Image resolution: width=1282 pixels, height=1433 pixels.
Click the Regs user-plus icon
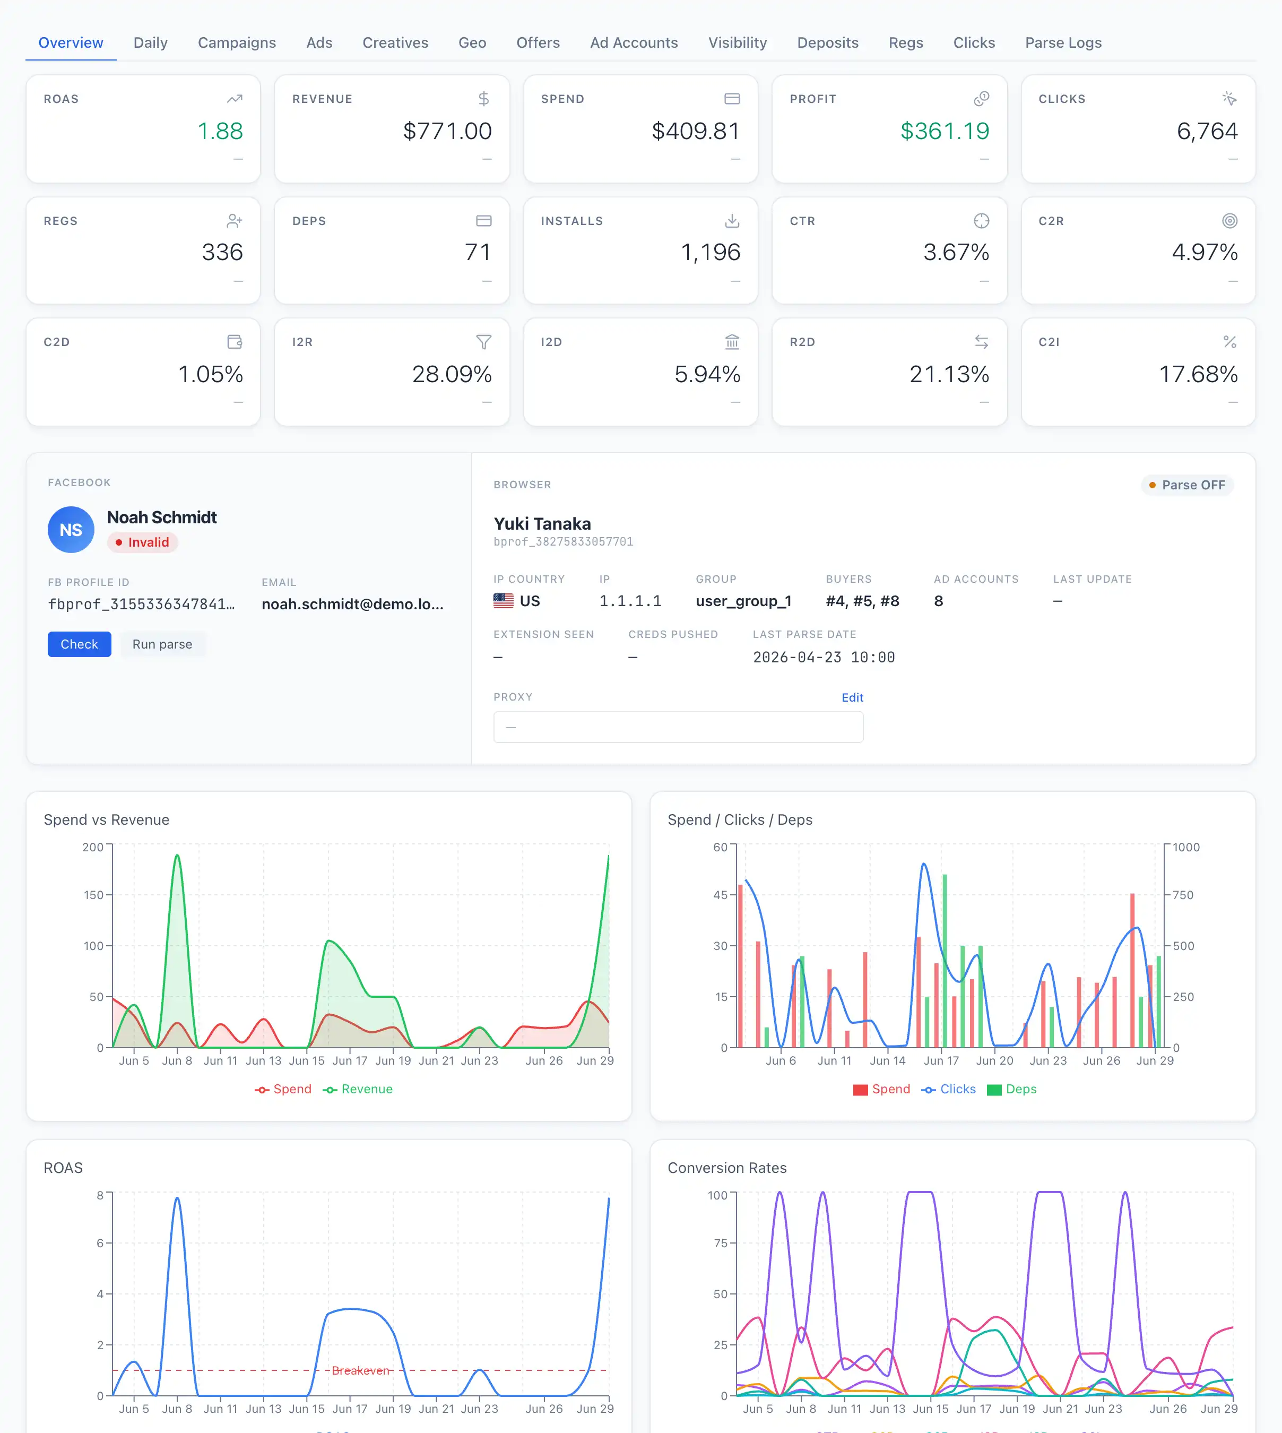[x=235, y=220]
